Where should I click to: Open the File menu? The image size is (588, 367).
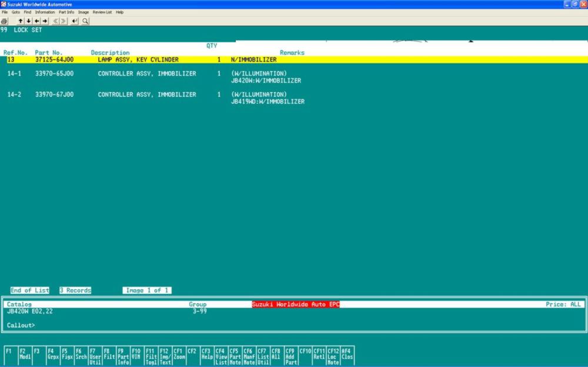pyautogui.click(x=5, y=12)
